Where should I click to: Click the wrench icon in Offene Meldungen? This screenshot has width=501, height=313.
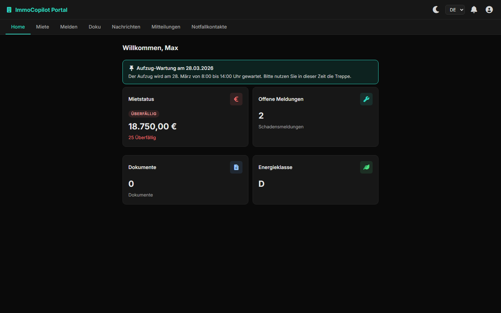click(x=366, y=99)
